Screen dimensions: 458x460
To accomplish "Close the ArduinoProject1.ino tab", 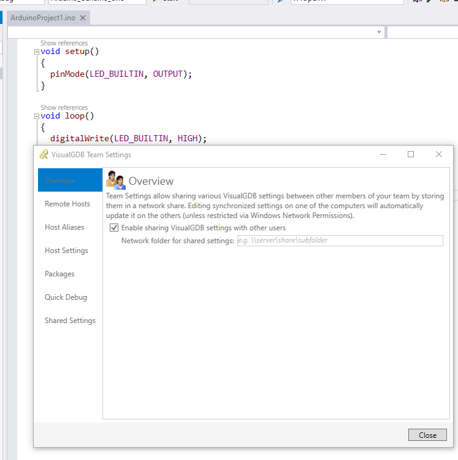I will click(83, 18).
